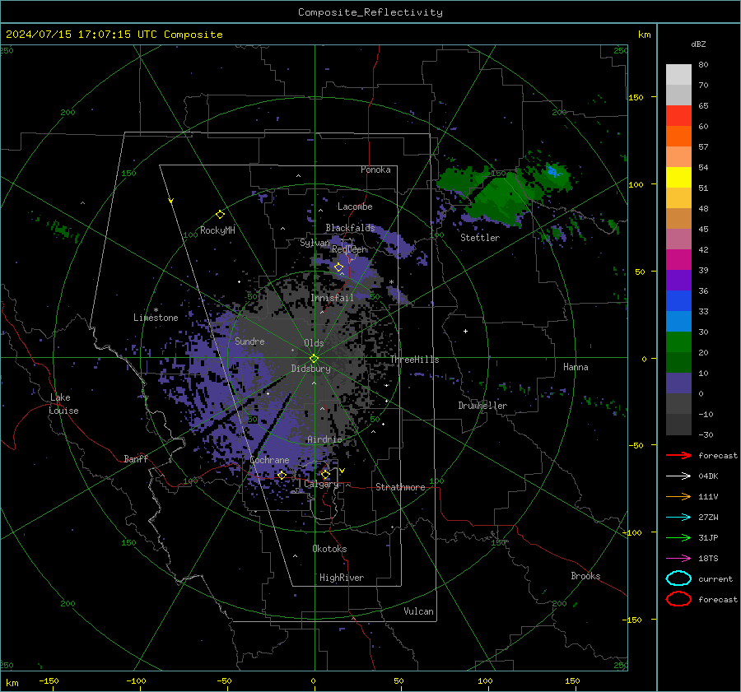Click the 'Blackfalds' city label
This screenshot has width=741, height=692.
pyautogui.click(x=350, y=228)
